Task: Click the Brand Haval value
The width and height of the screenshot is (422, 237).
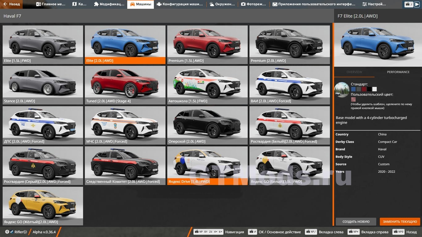Action: tap(382, 149)
